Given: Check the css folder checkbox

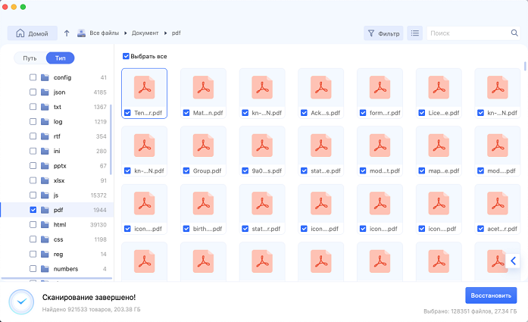Looking at the screenshot, I should coord(33,239).
